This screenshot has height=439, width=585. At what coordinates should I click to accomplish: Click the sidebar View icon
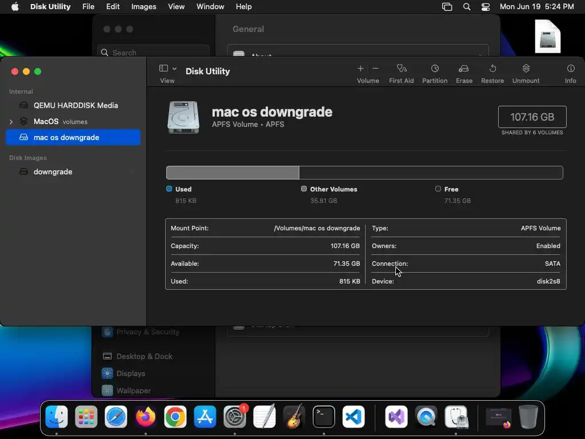pyautogui.click(x=163, y=68)
